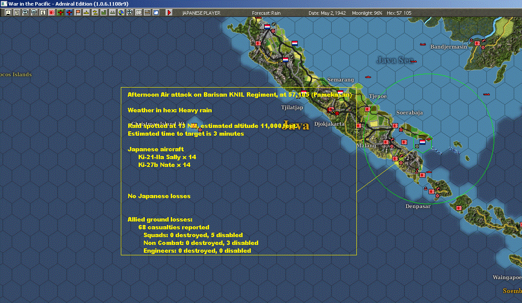Click the orange flag toolbar icon
This screenshot has width=522, height=303.
point(78,13)
